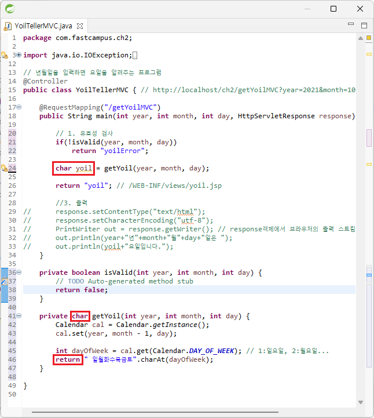
Task: Collapse the getYoil method at line 41
Action: (19, 316)
